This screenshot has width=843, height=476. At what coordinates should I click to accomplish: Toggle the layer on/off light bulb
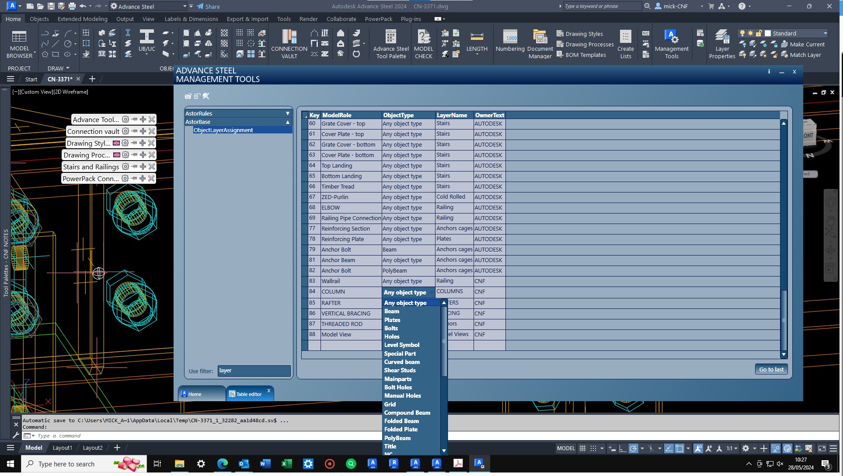click(742, 33)
